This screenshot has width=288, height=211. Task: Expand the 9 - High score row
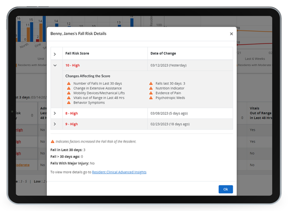click(55, 124)
